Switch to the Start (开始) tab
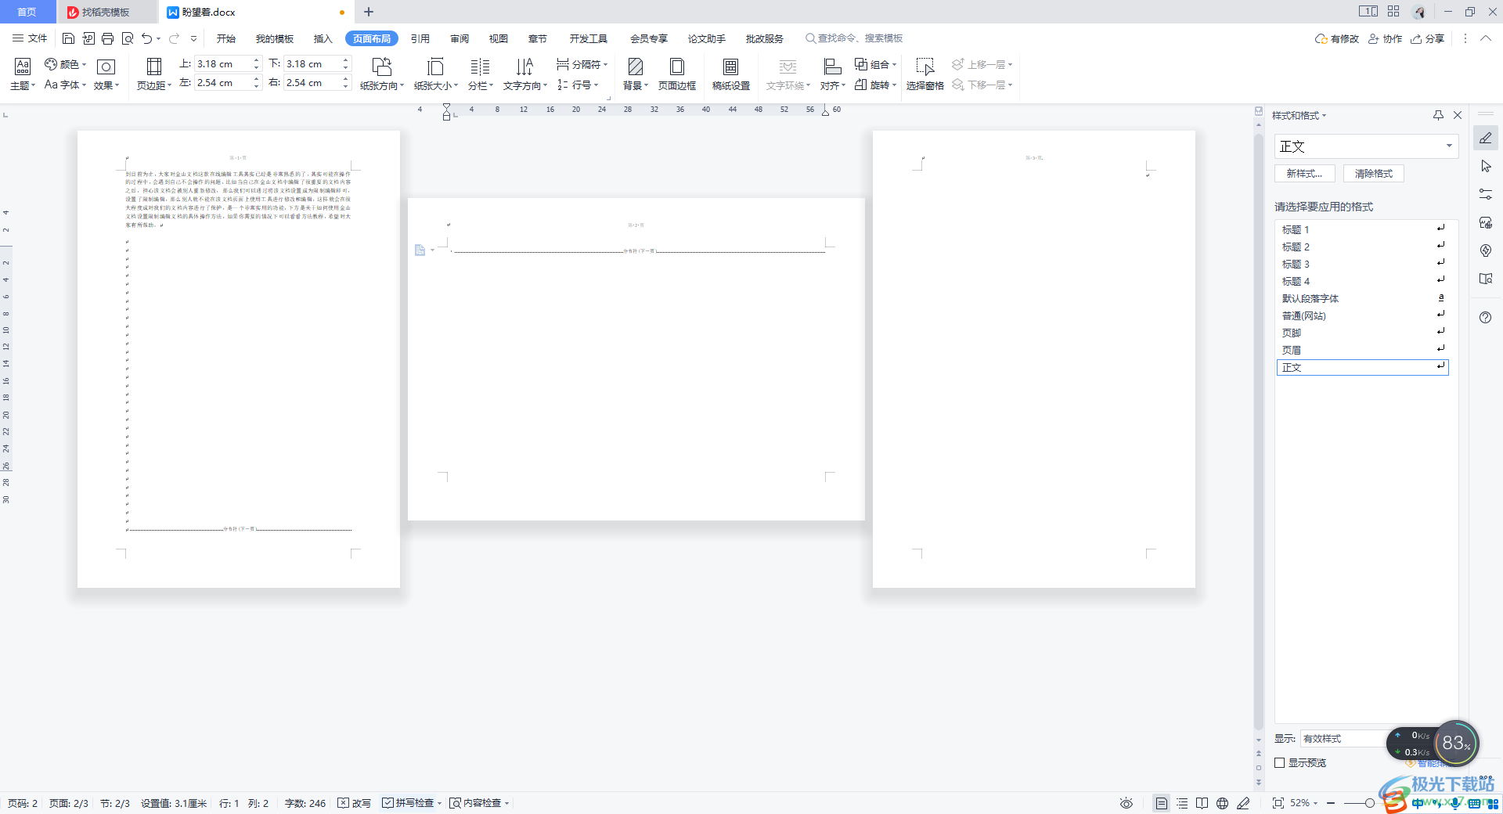Viewport: 1503px width, 814px height. click(x=226, y=38)
